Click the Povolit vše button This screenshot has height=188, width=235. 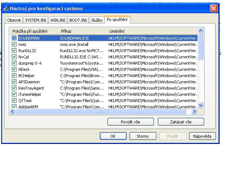131,122
